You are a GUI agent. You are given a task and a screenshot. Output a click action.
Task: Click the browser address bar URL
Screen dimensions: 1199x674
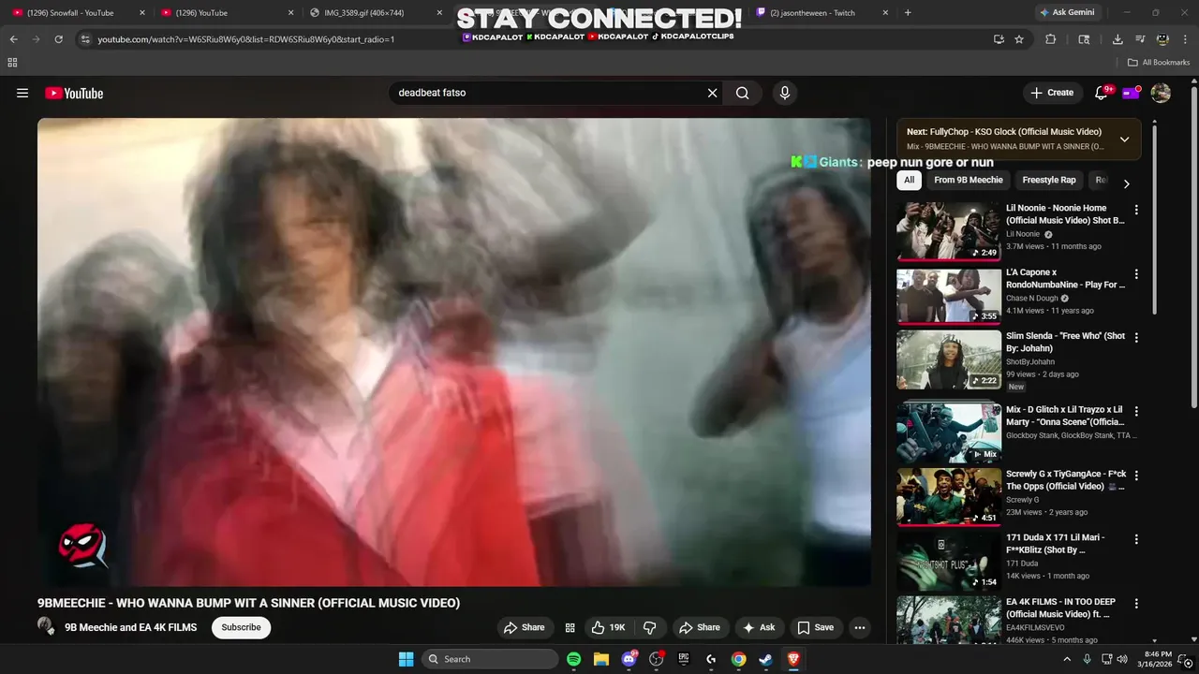tap(246, 39)
